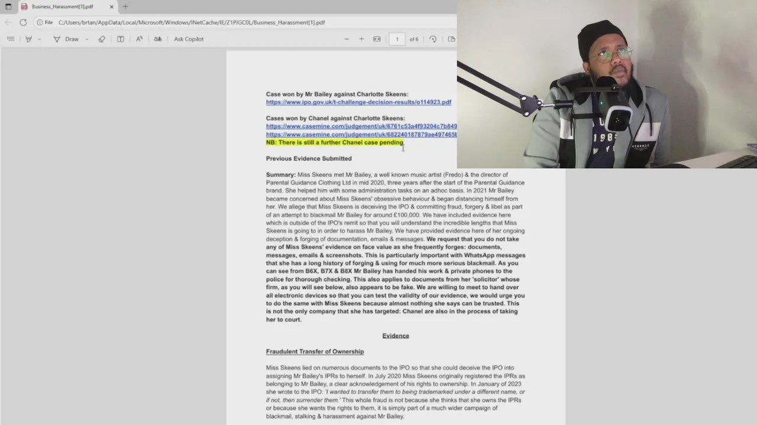757x425 pixels.
Task: Click the 'Fraudulent Transfer of Ownership' heading
Action: [x=315, y=352]
